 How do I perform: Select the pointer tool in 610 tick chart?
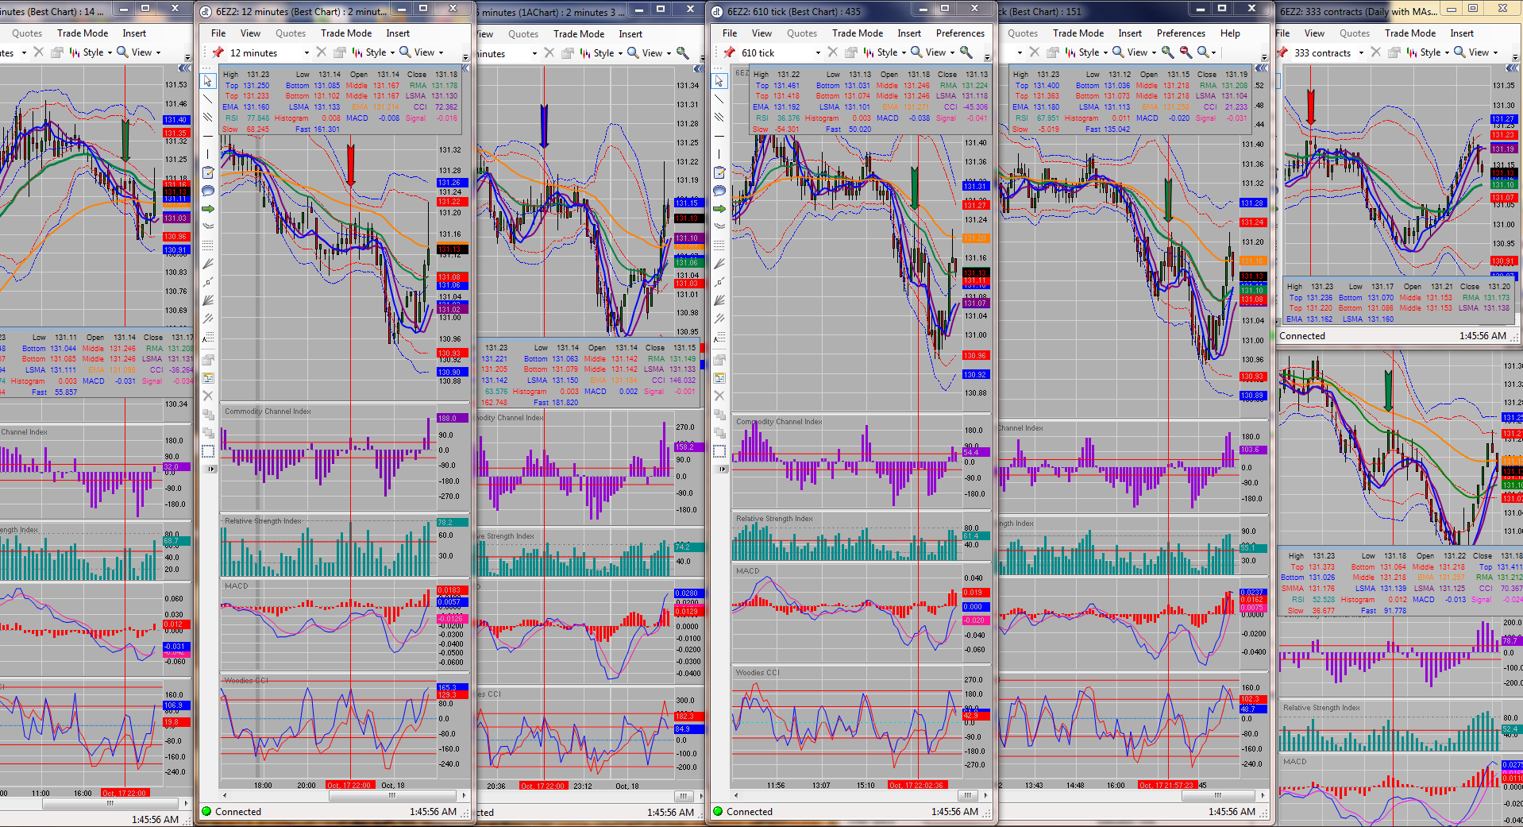[x=719, y=81]
